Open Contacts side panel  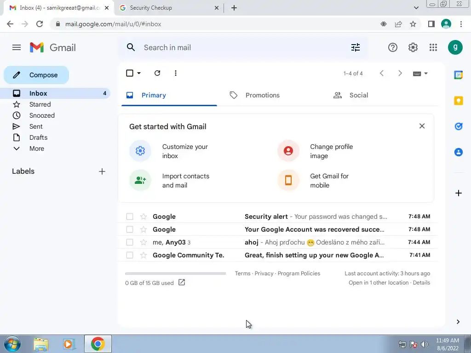point(459,152)
